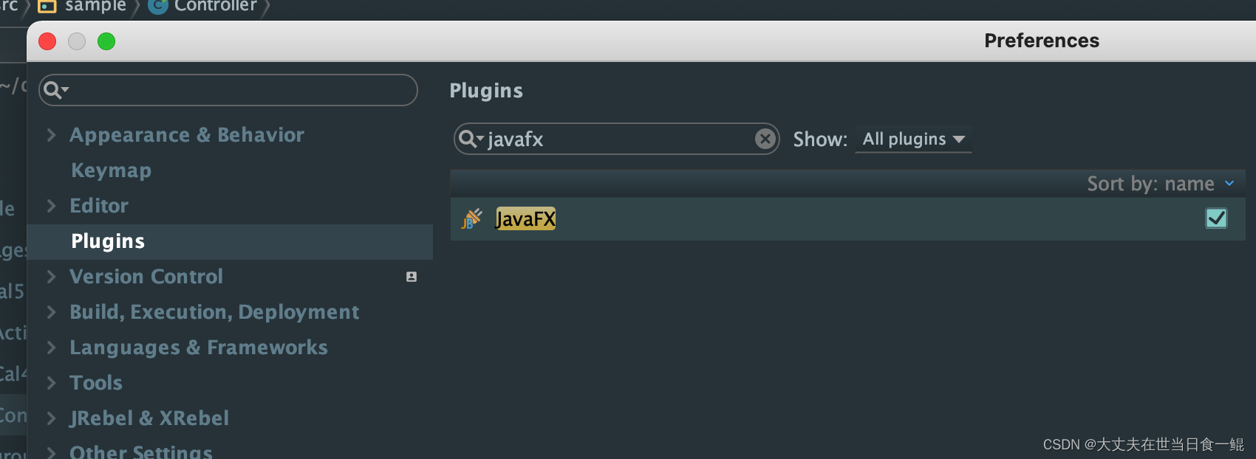Focus the plugin search field containing javafx
This screenshot has height=459, width=1256.
pyautogui.click(x=617, y=139)
